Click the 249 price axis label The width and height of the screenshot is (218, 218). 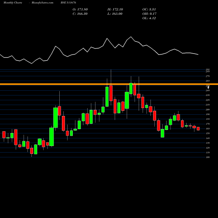pos(208,91)
